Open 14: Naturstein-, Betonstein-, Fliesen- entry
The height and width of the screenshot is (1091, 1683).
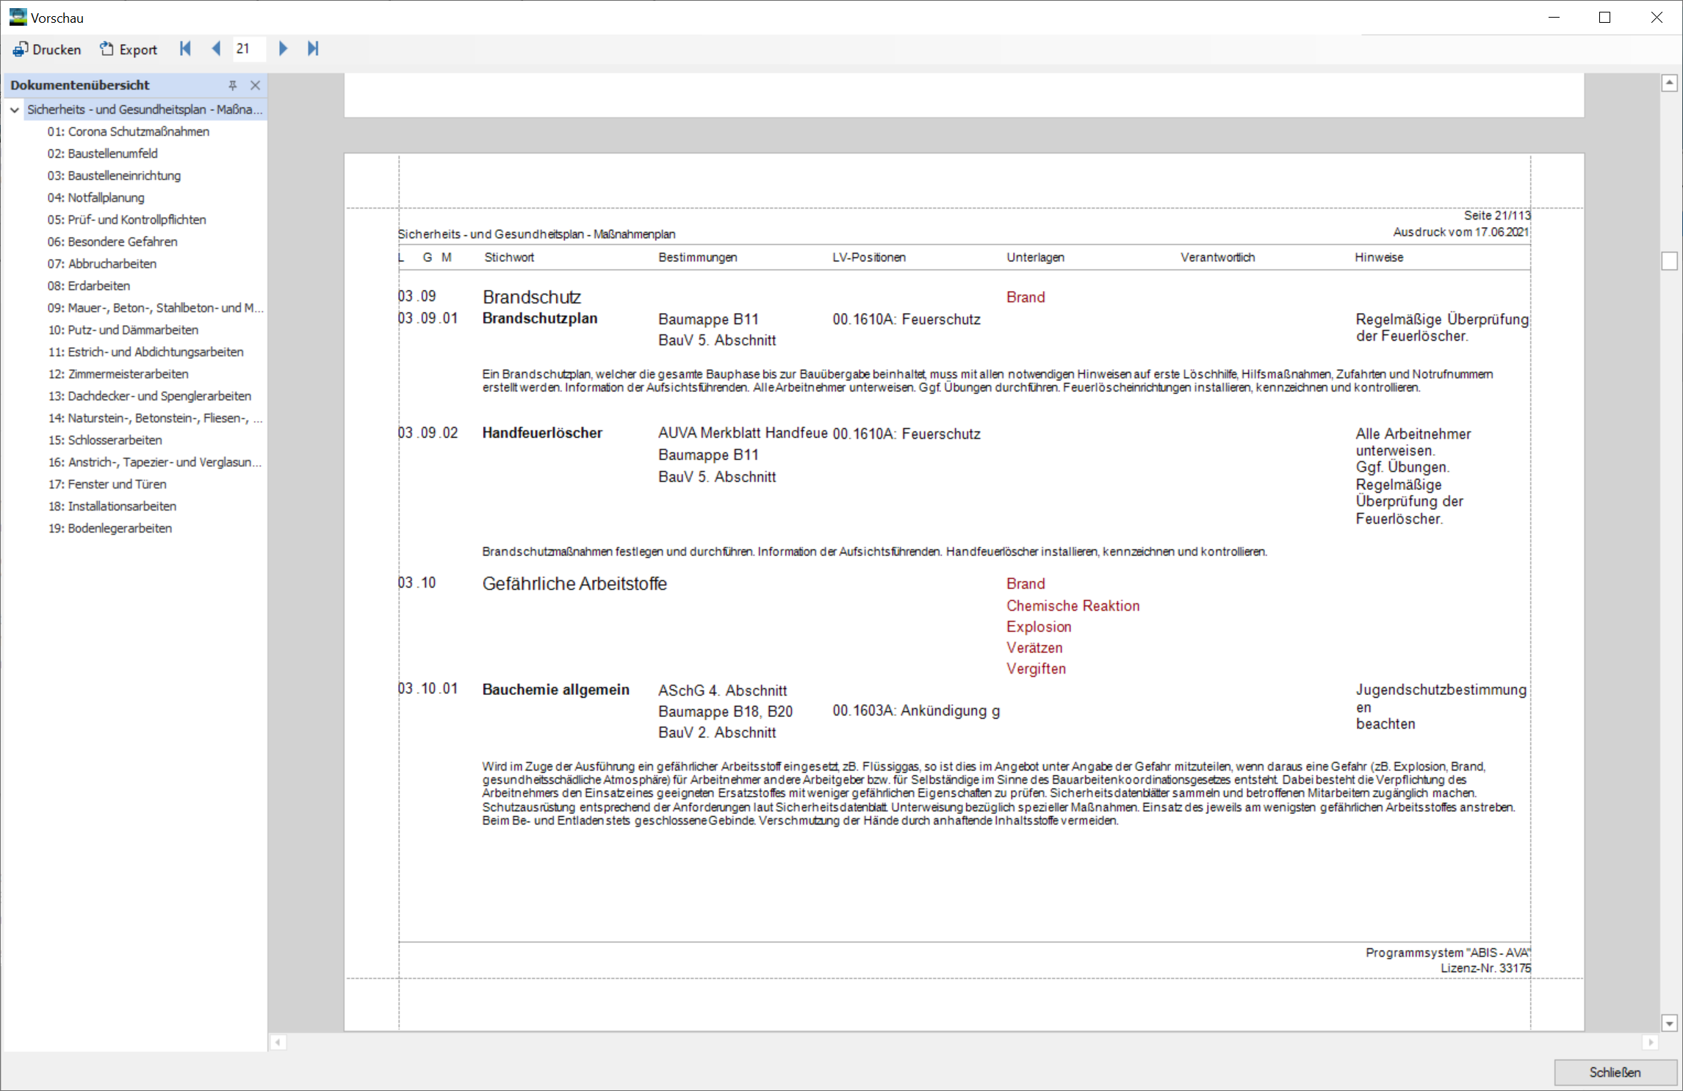155,418
